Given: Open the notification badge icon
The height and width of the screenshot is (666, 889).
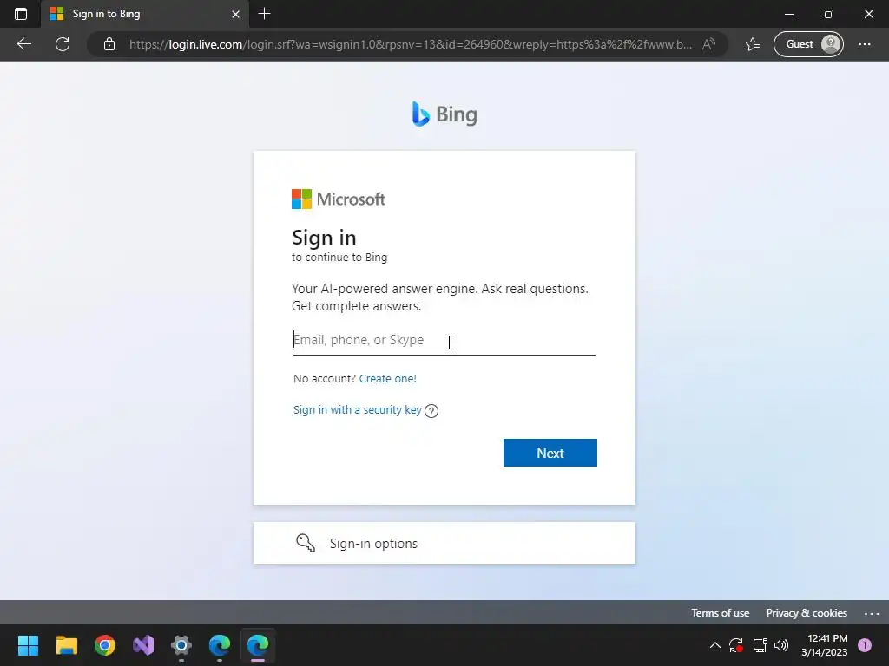Looking at the screenshot, I should tap(865, 645).
